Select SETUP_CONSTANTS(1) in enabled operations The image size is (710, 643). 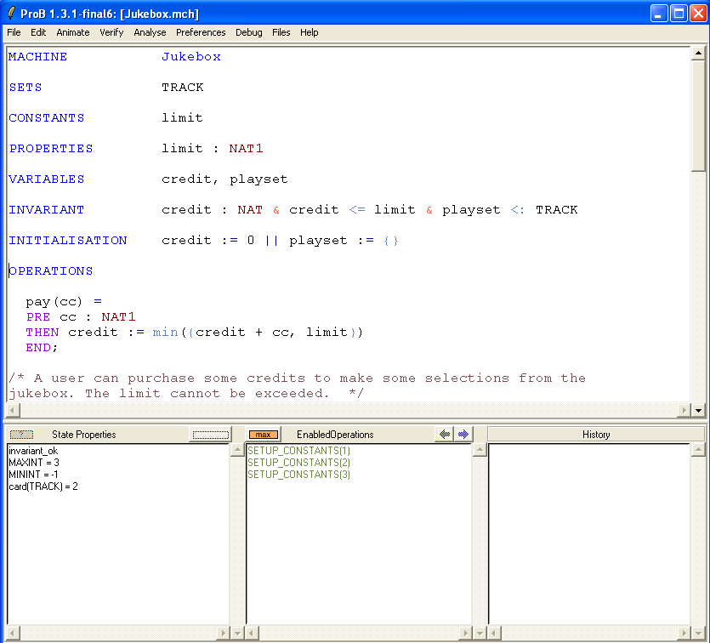pyautogui.click(x=298, y=451)
